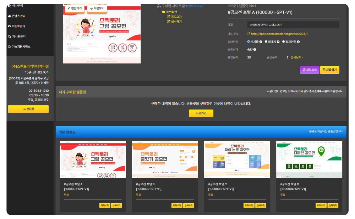Open 공모전 포털 C template thumbnail
Viewport: 355px width, 219px height.
pos(237,159)
